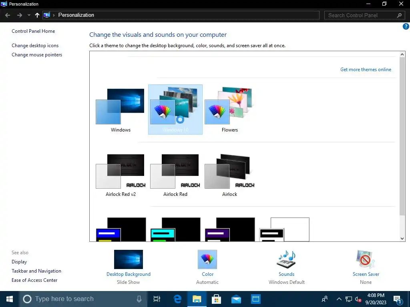The image size is (410, 307).
Task: Open Help with the blue question icon
Action: tap(406, 26)
